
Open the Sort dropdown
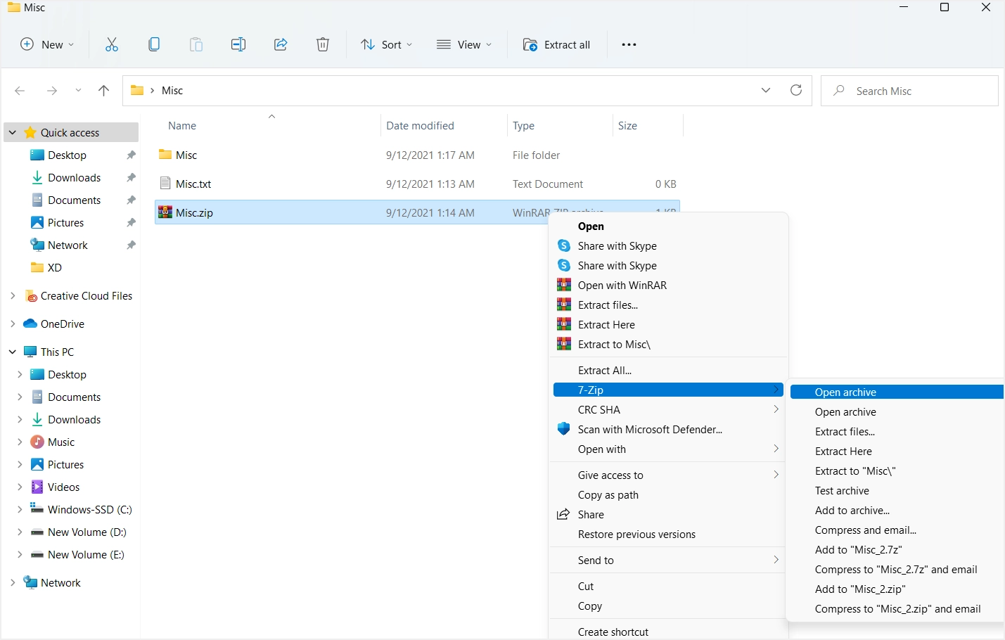coord(387,45)
